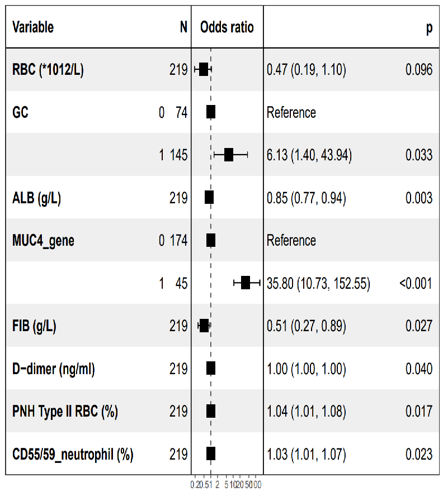Select the MUC4_gene variable label
This screenshot has width=443, height=492.
tap(43, 241)
